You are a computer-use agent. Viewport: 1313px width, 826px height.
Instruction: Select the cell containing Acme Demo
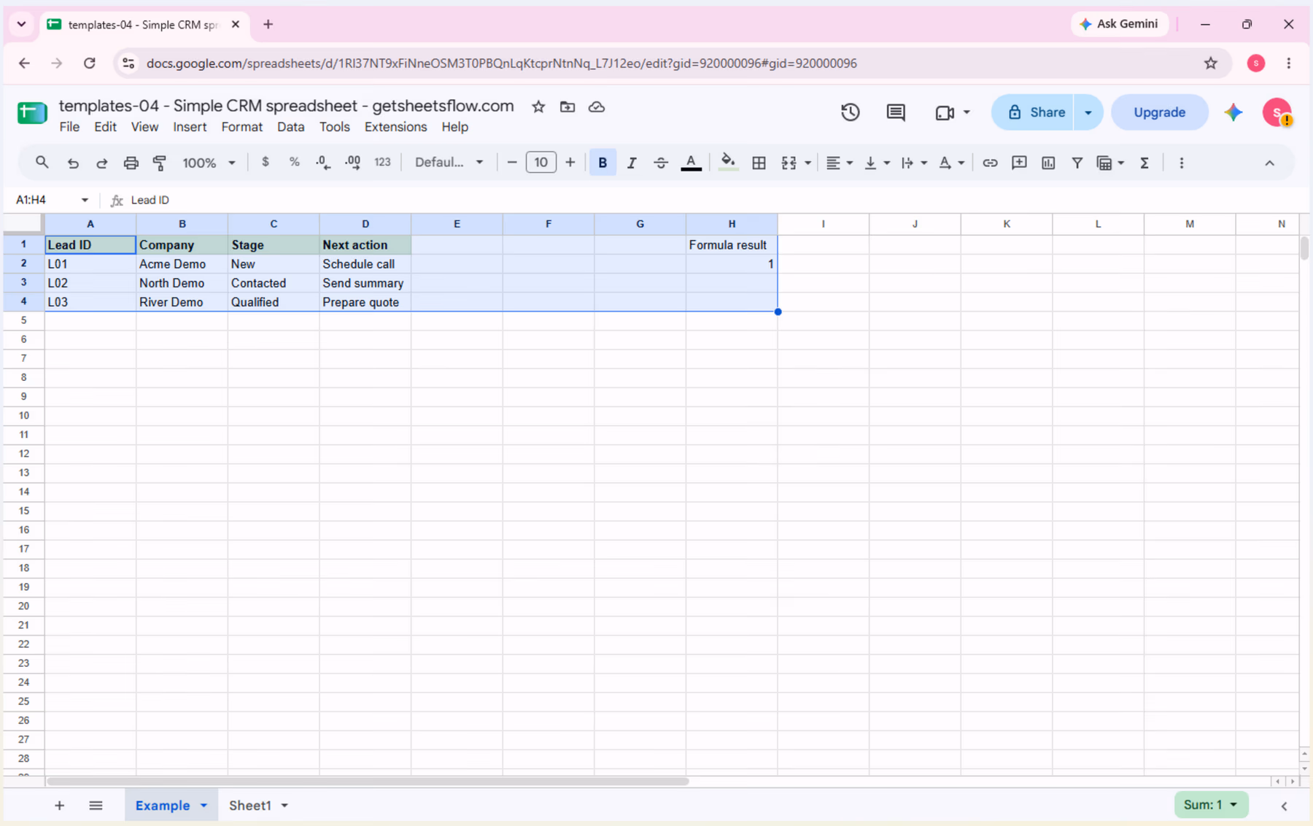coord(182,264)
